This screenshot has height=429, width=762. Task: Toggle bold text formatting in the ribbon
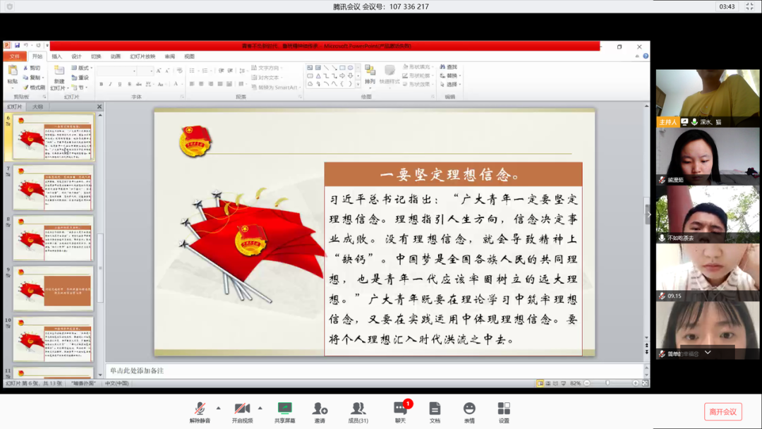(x=102, y=84)
